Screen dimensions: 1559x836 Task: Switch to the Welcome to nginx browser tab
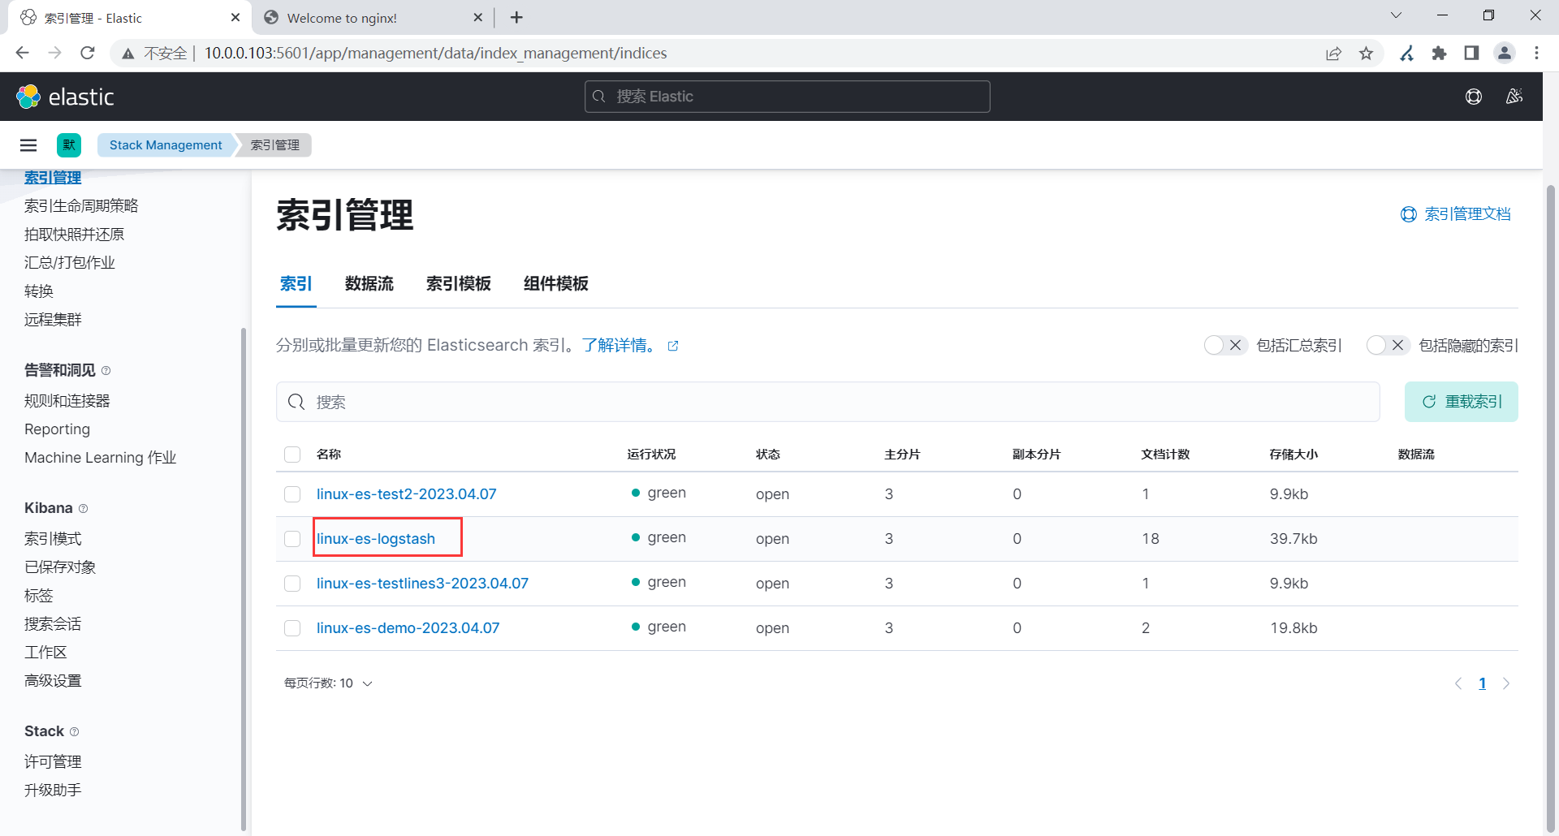[x=372, y=18]
